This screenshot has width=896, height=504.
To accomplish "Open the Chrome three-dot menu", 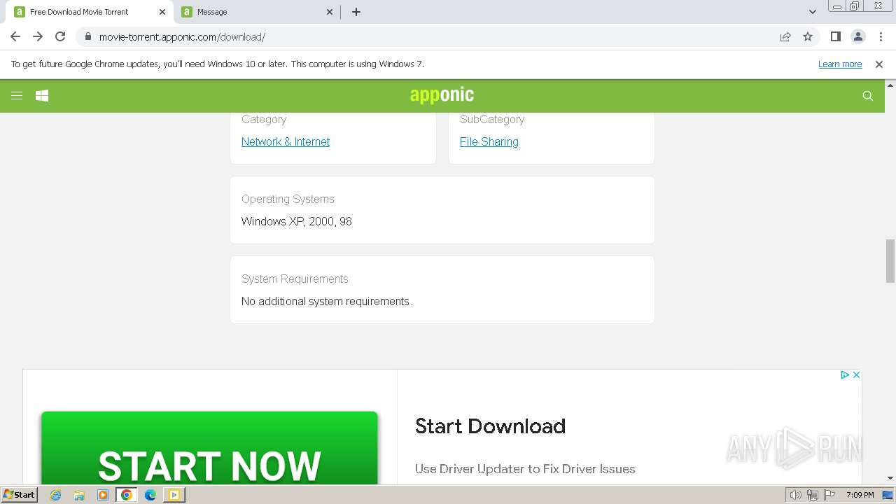I will coord(881,37).
